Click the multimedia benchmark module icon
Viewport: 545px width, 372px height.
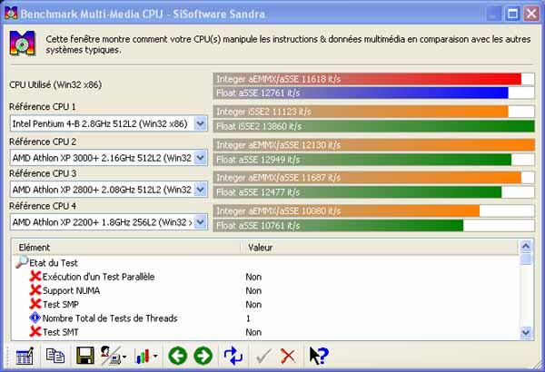(23, 43)
